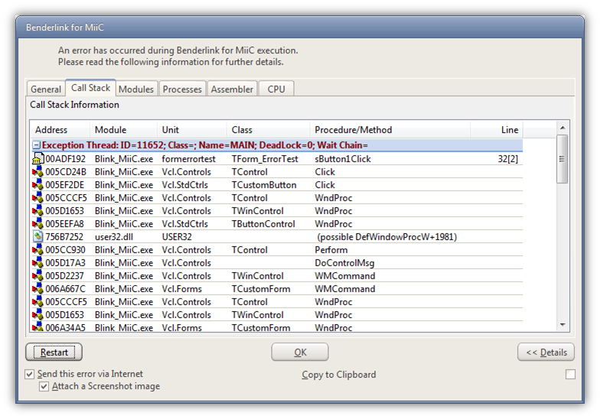Click the icon beside address 005EEFA8
The image size is (600, 419).
pos(37,224)
